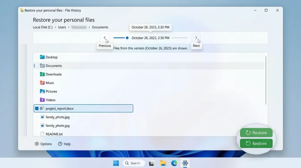
Task: Open the Windows Start menu
Action: 116,163
